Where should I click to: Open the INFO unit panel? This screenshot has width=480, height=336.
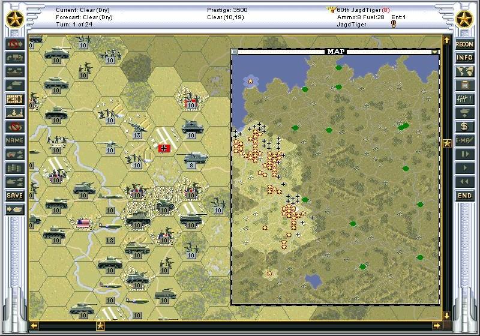464,58
